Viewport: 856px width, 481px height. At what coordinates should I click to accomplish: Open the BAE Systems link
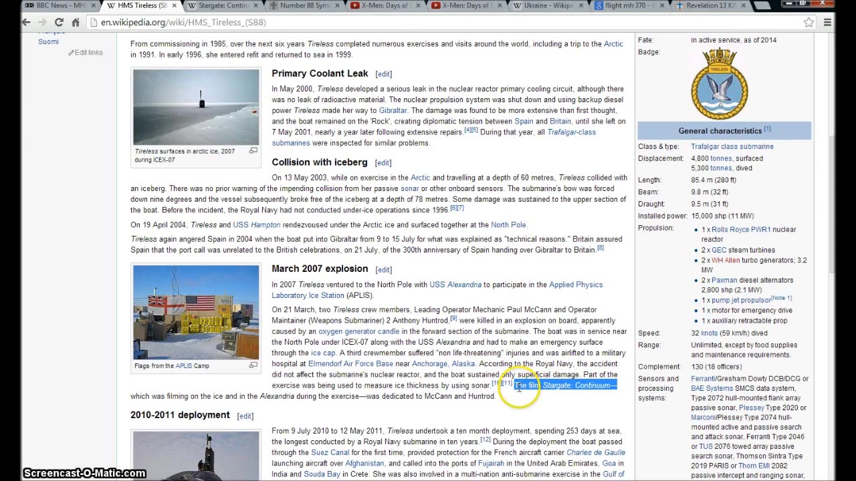712,388
